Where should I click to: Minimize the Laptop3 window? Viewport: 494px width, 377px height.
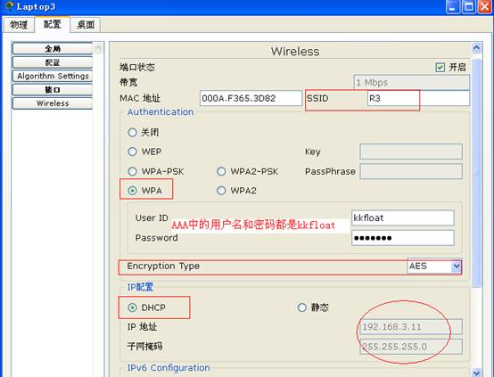[x=453, y=6]
